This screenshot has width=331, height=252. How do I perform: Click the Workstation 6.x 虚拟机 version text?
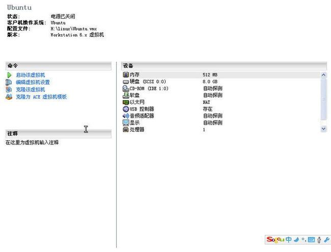(x=77, y=35)
